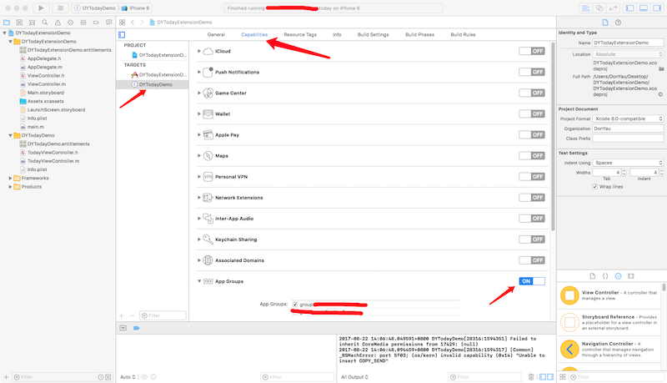Screen dimensions: 667x383
Task: Open the issue navigator warning icon
Action: [x=58, y=23]
